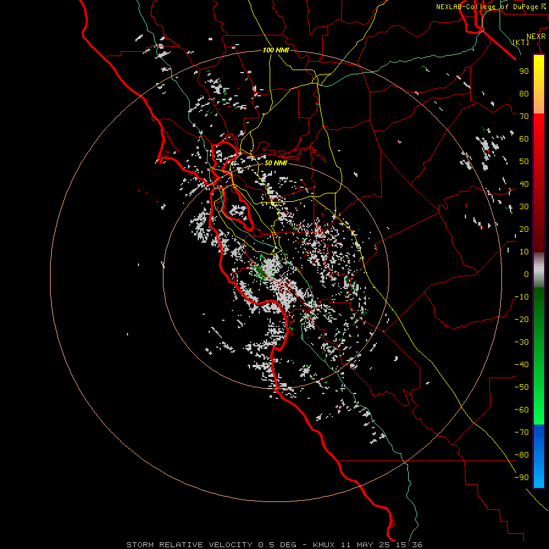Screen dimensions: 549x549
Task: Click the -50 colorbar tick label
Action: (x=522, y=387)
